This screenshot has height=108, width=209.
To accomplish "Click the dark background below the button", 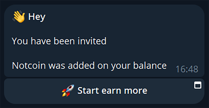I will point(104,106).
